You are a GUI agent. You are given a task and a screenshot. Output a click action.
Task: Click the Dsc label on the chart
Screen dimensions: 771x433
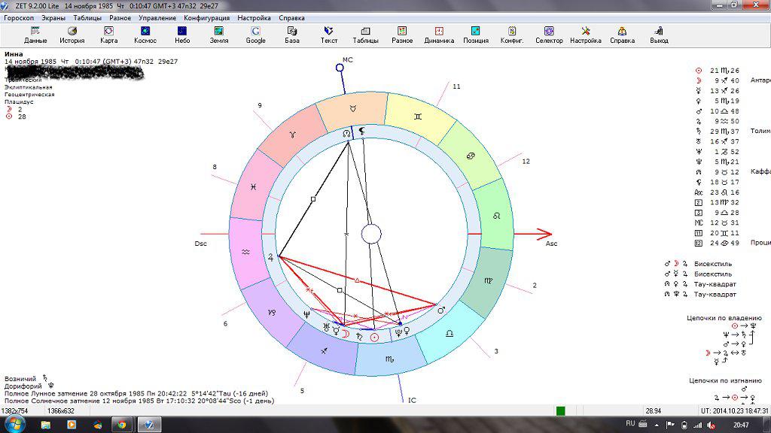click(200, 244)
